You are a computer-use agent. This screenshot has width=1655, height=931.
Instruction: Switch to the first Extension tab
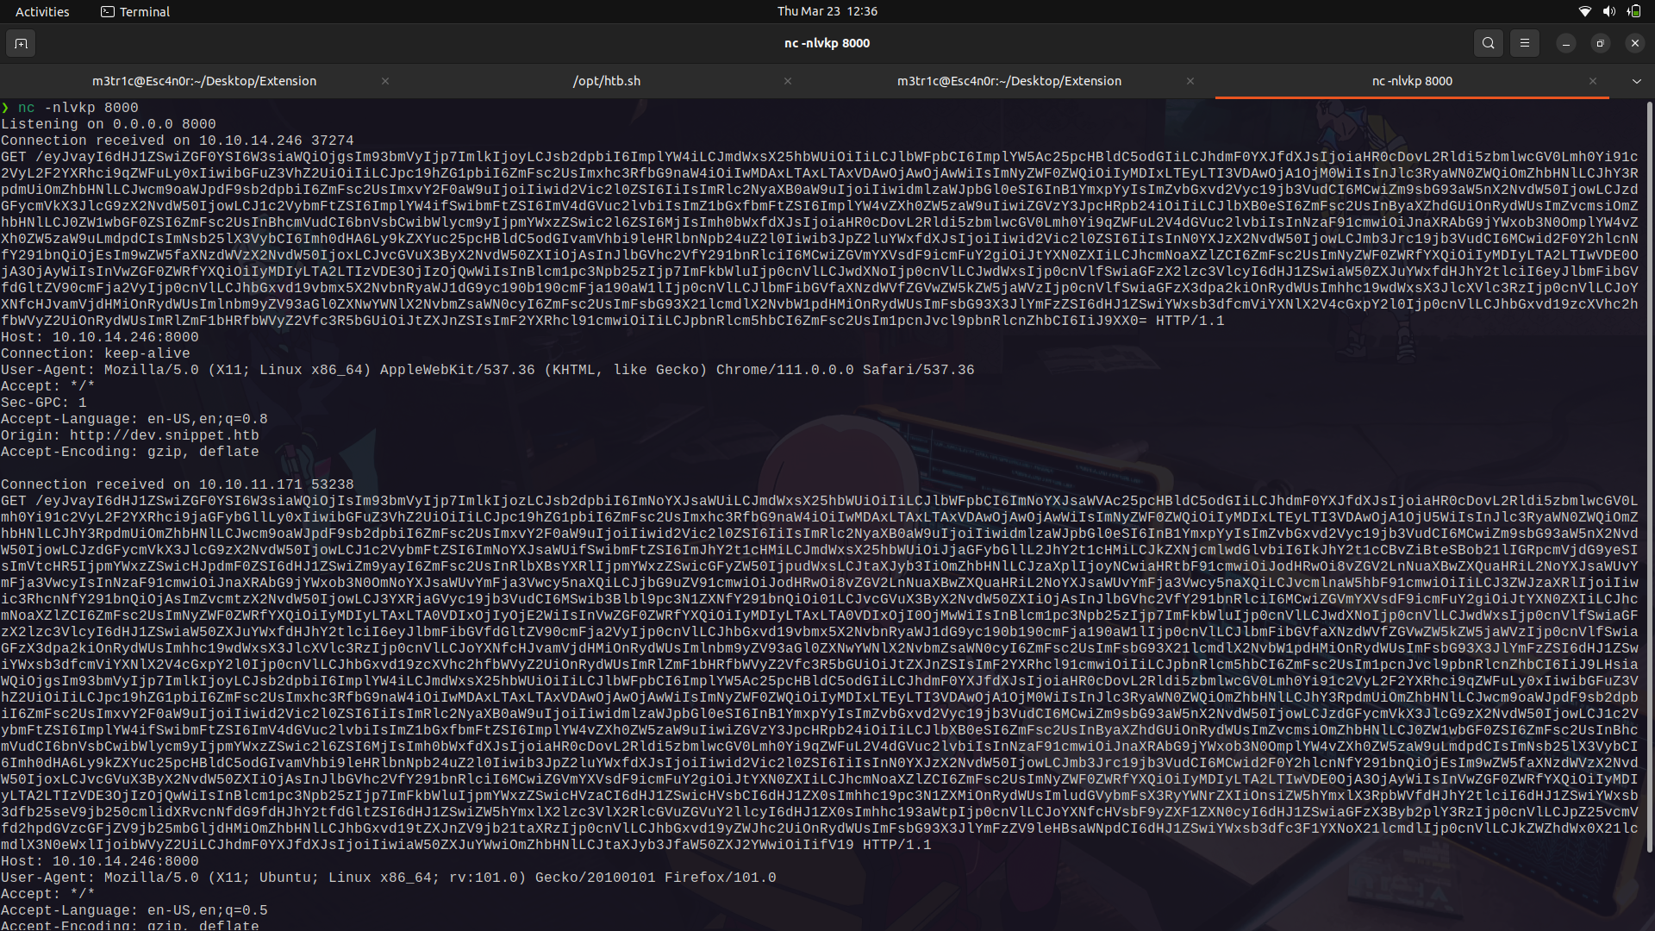tap(204, 80)
